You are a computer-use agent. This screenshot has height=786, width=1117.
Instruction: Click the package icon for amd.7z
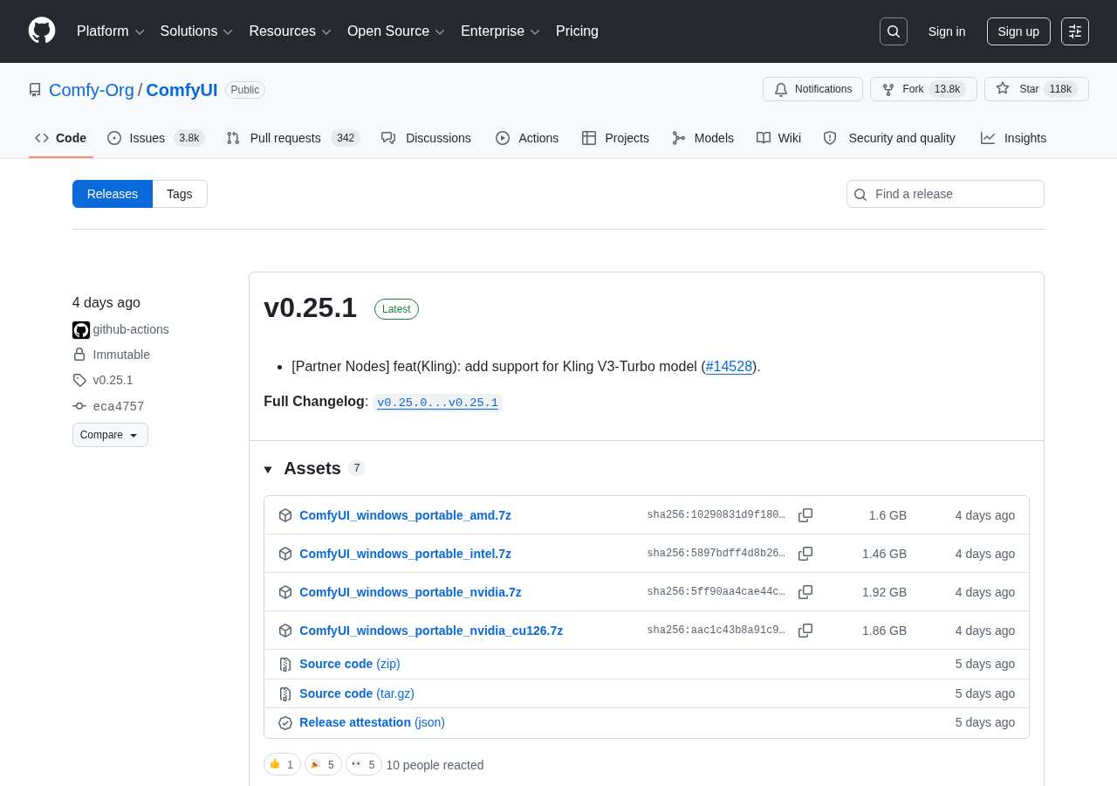point(285,515)
